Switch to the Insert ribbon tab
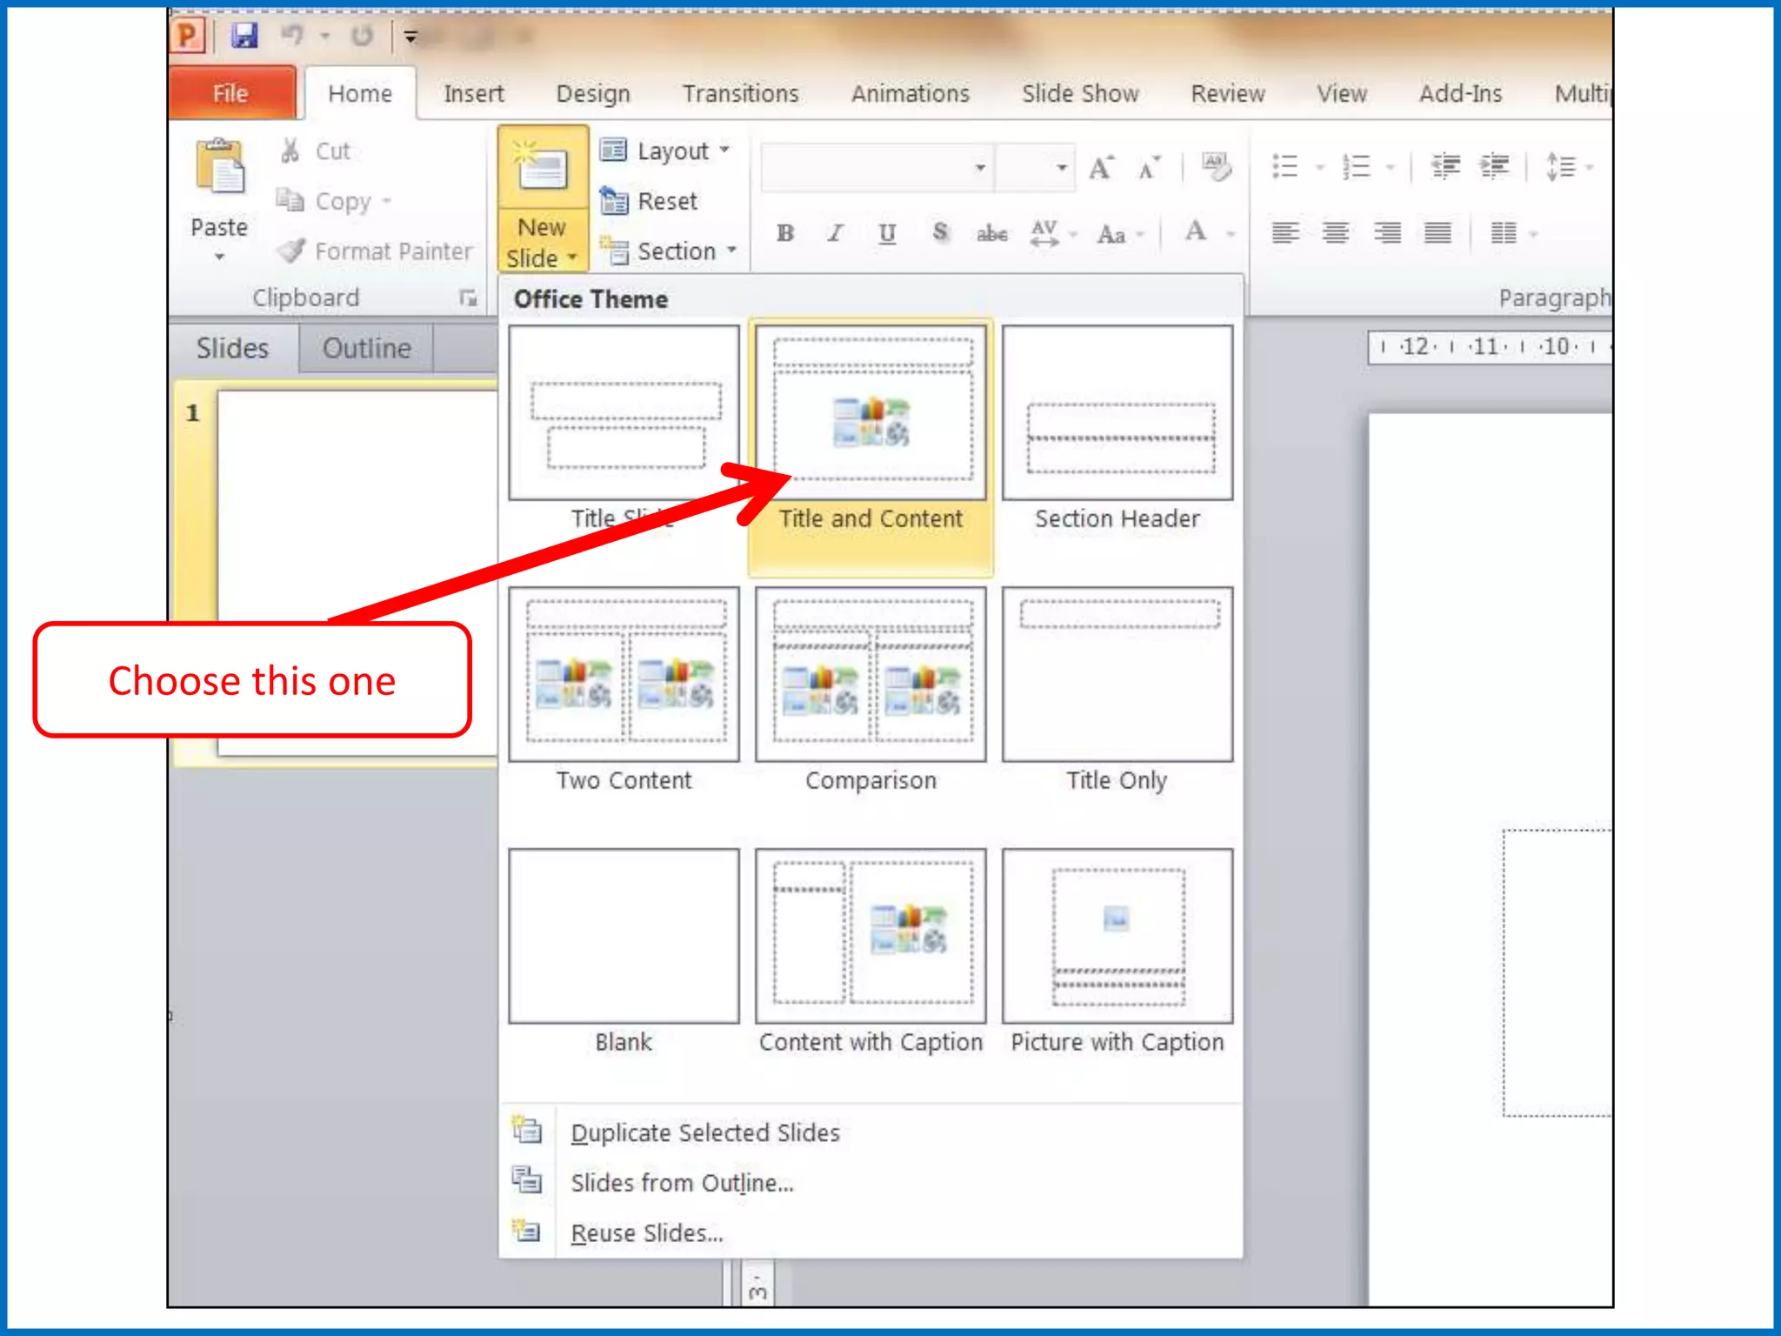The width and height of the screenshot is (1781, 1336). pos(473,93)
